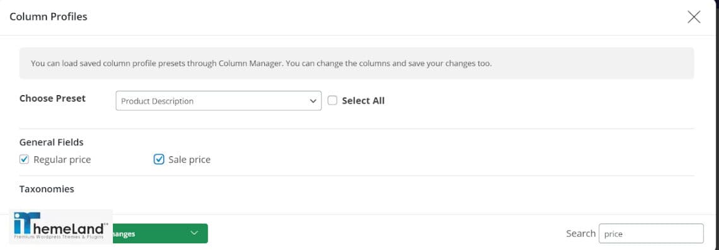Uncheck the Sale price checkbox
719x250 pixels.
159,159
